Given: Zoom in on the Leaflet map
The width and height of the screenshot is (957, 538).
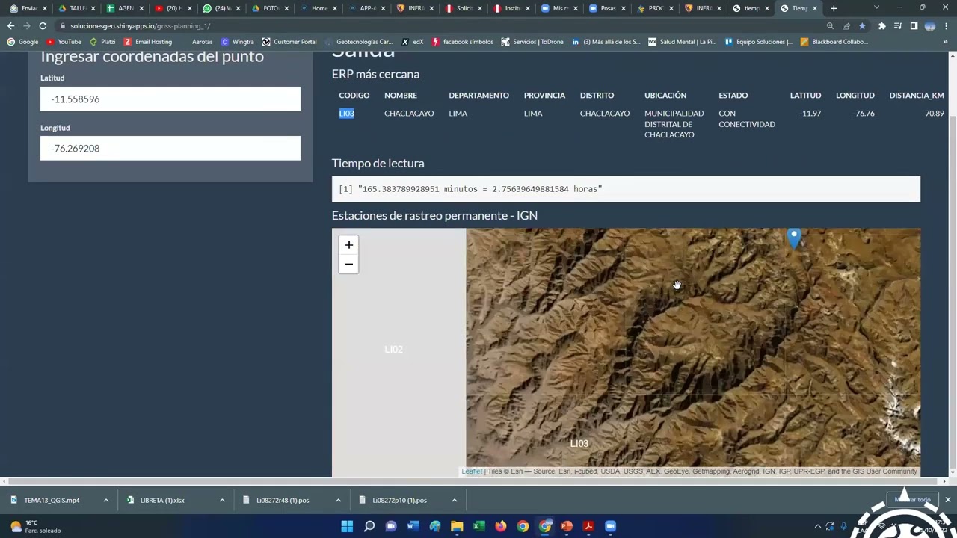Looking at the screenshot, I should tap(348, 245).
